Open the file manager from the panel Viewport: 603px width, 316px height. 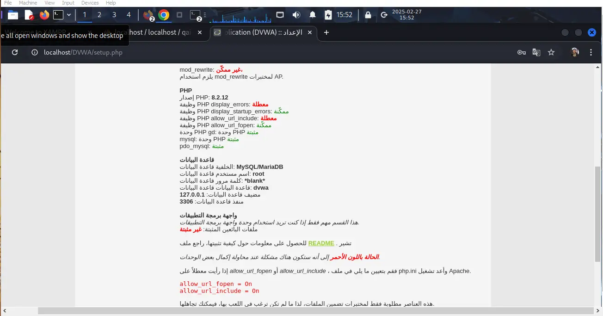tap(13, 15)
